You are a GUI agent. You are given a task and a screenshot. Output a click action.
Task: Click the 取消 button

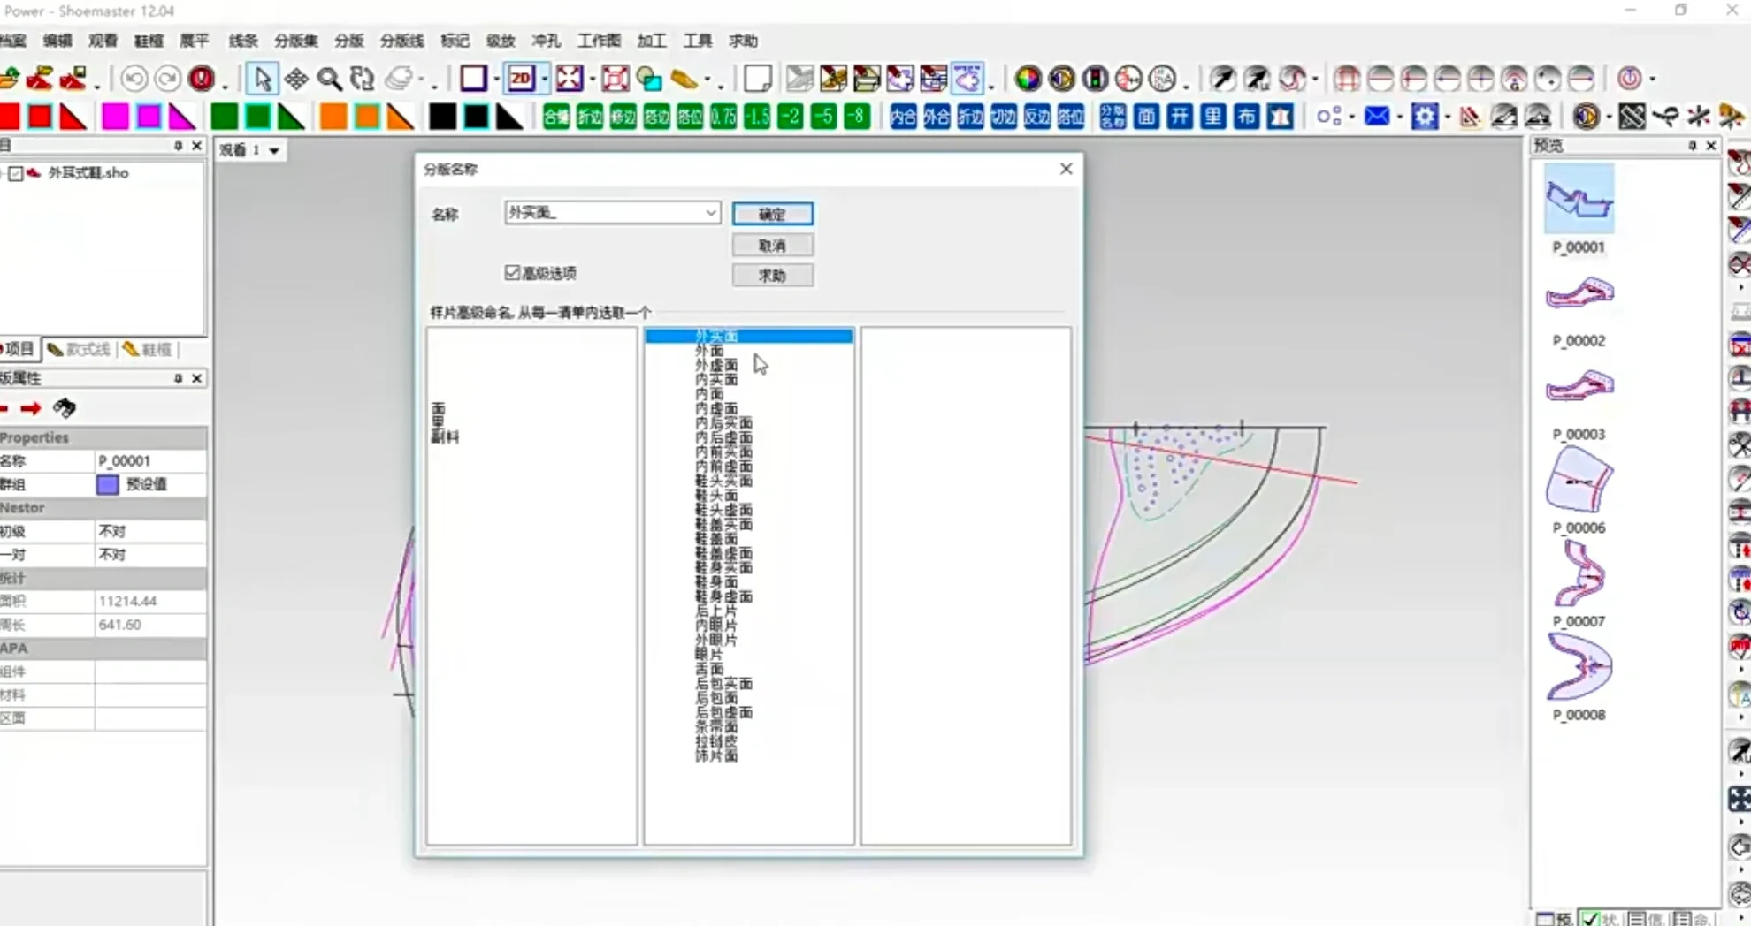(x=772, y=245)
